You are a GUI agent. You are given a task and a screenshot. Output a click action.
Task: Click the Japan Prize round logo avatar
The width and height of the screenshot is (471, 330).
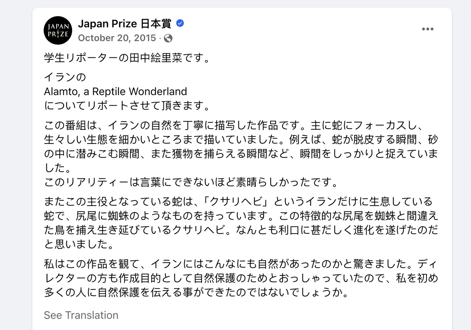(x=58, y=31)
